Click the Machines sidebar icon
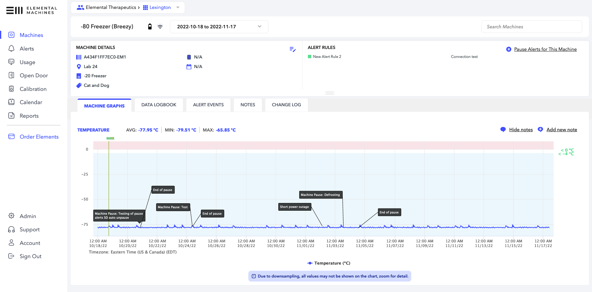 pyautogui.click(x=11, y=35)
